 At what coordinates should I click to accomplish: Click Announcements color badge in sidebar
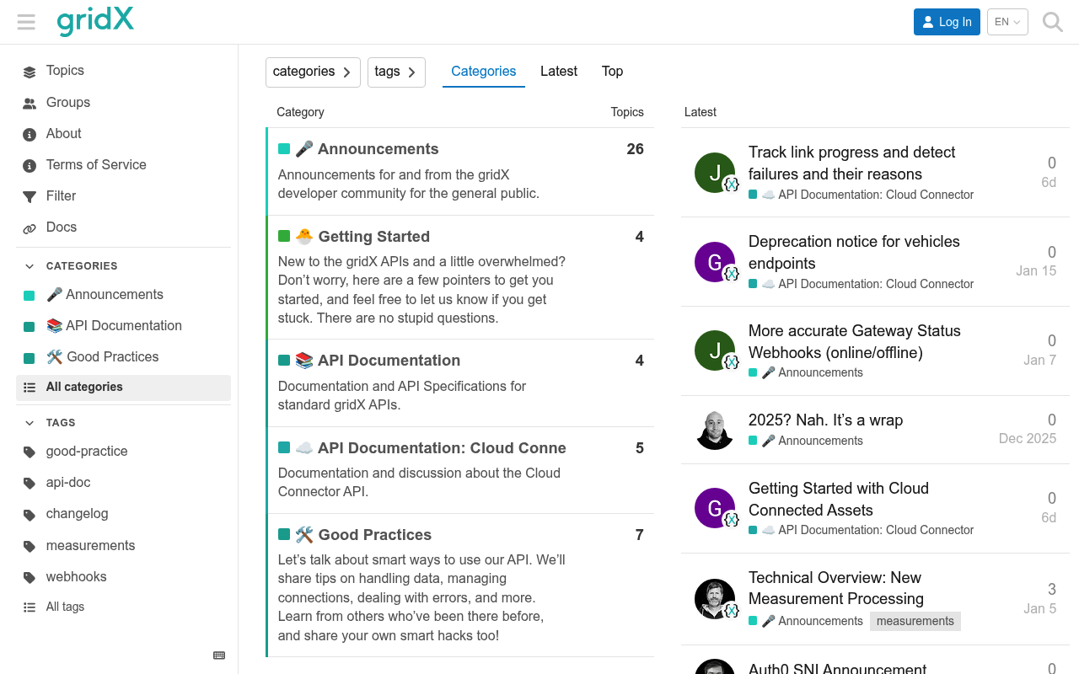30,296
